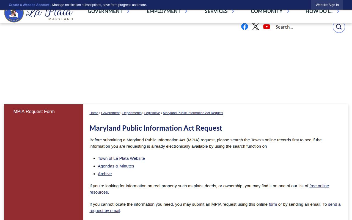Expand the Employment menu chevron
The width and height of the screenshot is (352, 220).
(186, 11)
